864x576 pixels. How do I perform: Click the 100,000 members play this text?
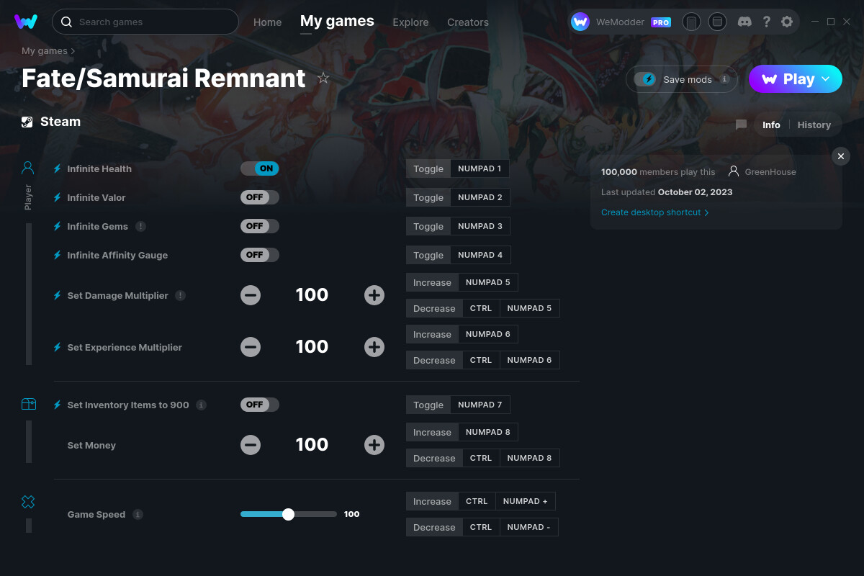pos(658,172)
